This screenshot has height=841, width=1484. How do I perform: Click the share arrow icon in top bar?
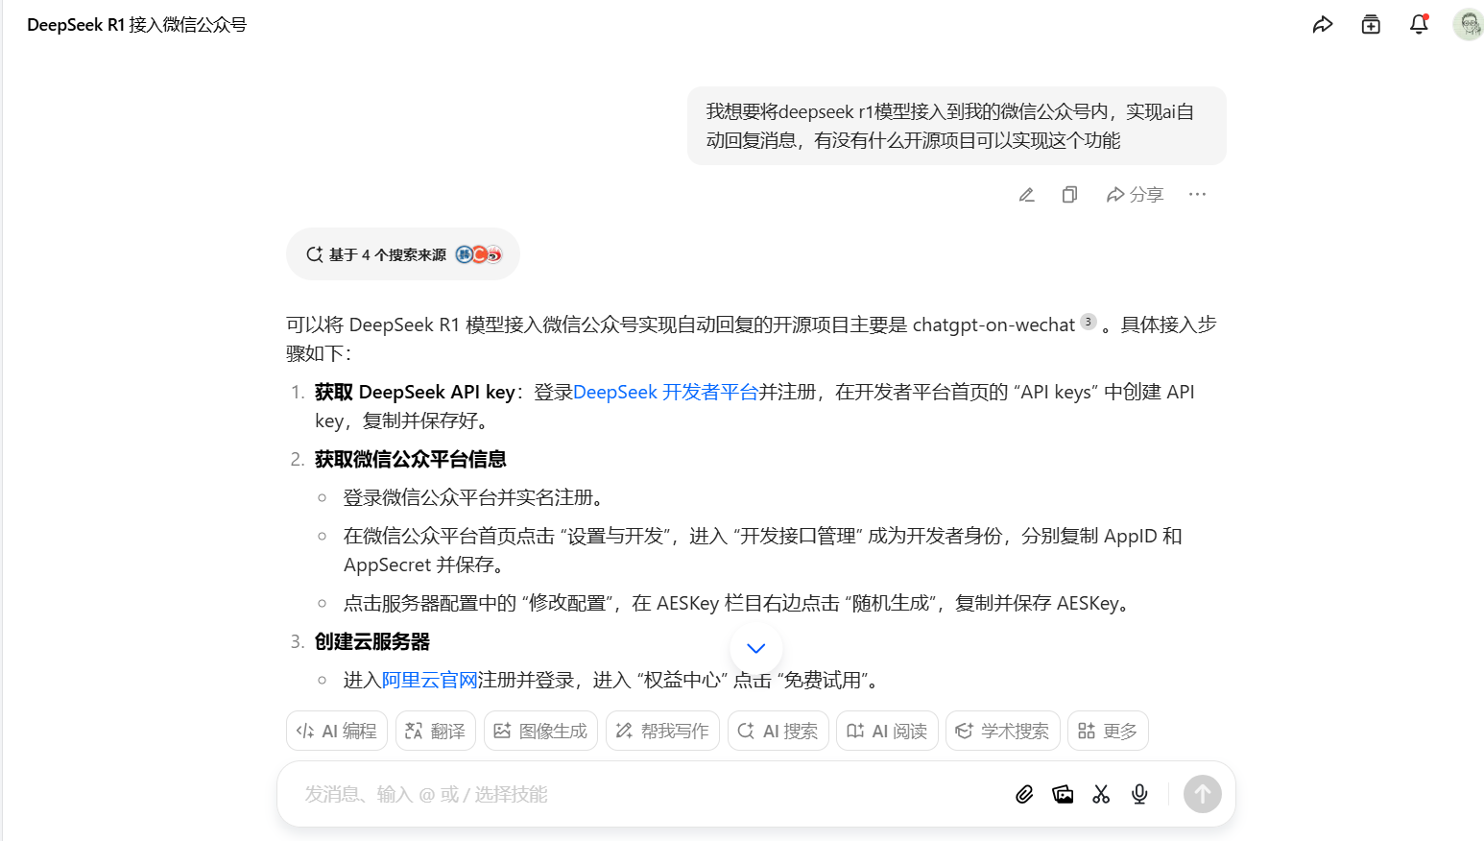[x=1323, y=25]
